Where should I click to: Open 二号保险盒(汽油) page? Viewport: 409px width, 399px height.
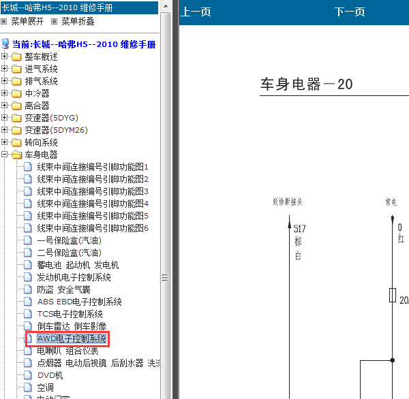[x=69, y=253]
